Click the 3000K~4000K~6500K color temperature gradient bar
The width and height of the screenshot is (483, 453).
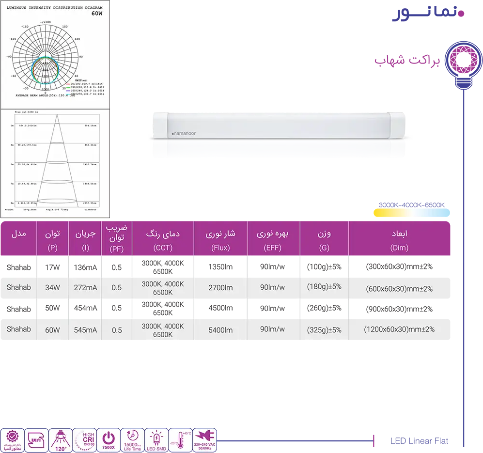click(x=411, y=212)
